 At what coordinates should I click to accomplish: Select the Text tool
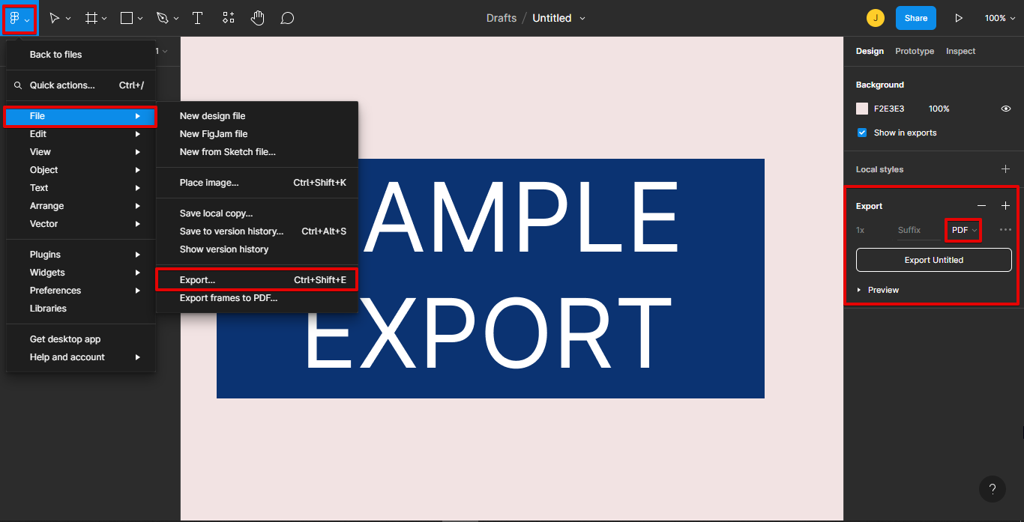coord(198,18)
